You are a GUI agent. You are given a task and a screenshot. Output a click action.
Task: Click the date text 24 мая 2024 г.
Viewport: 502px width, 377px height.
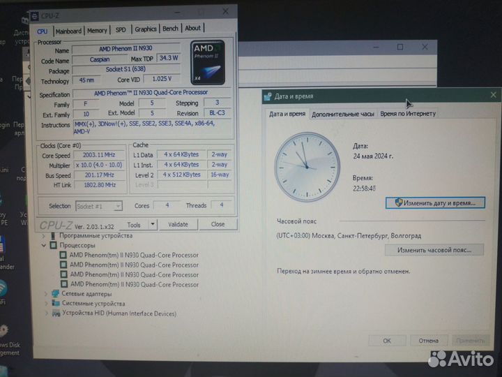pos(373,156)
